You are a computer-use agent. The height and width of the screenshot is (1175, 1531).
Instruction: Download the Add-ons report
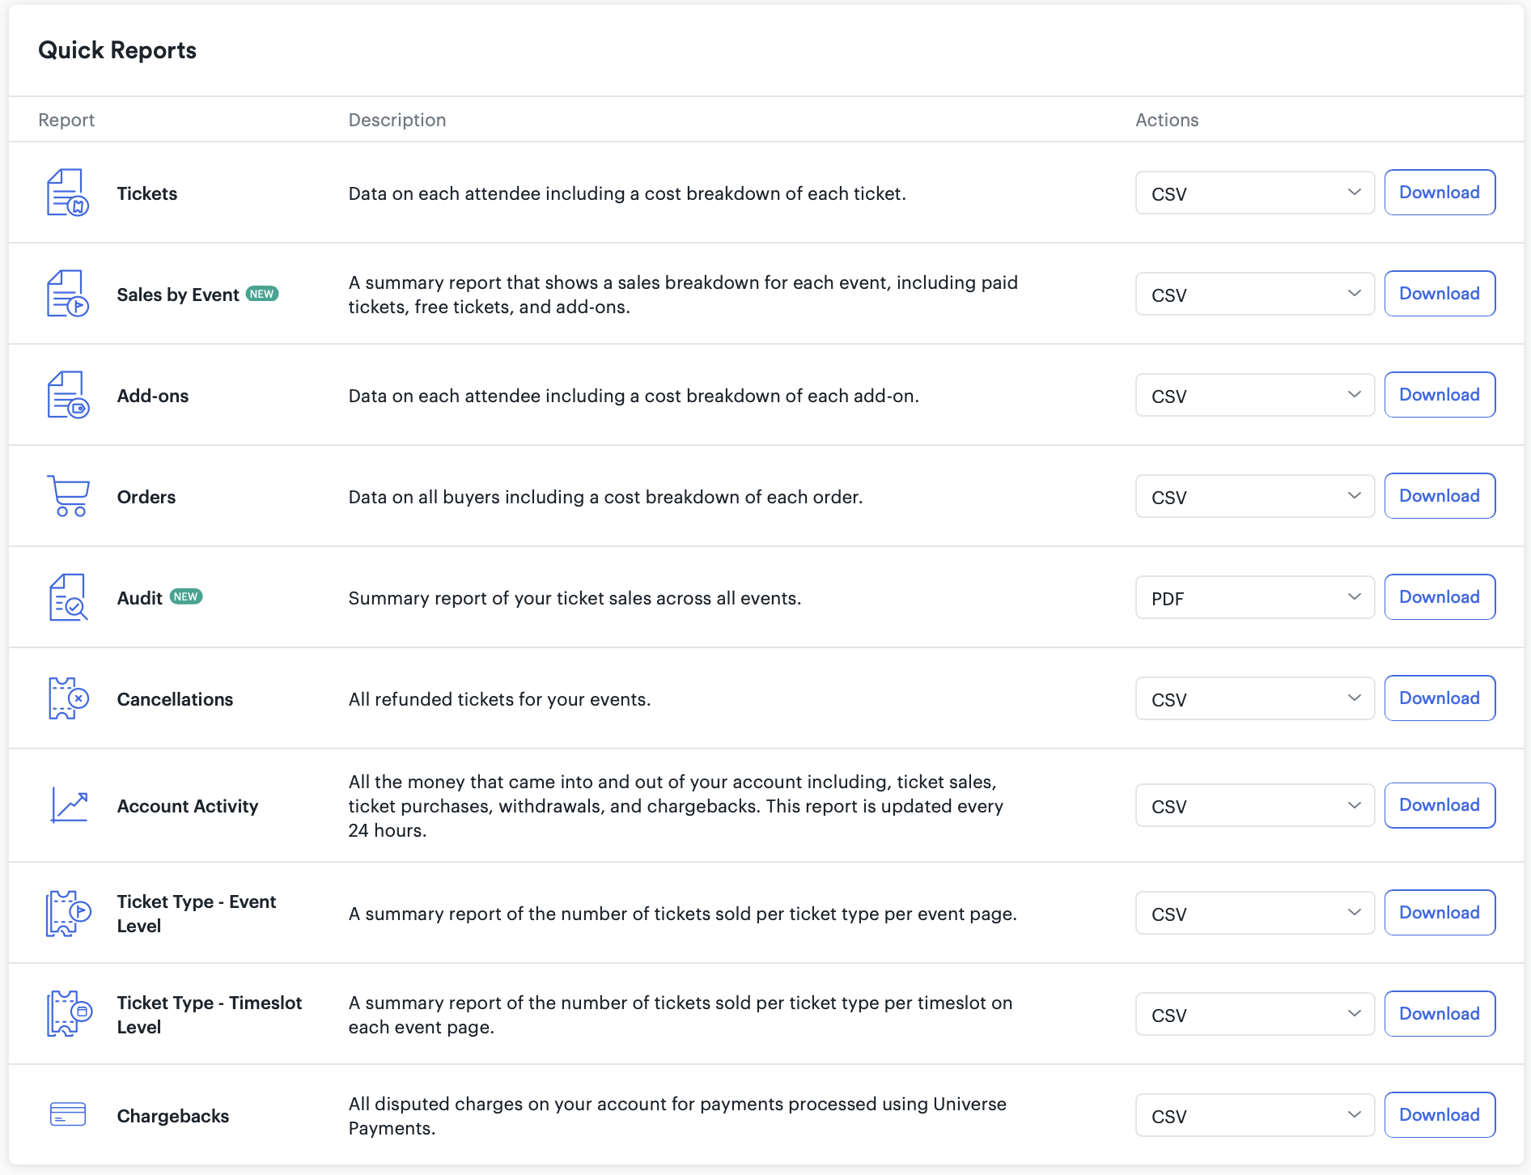click(x=1439, y=395)
